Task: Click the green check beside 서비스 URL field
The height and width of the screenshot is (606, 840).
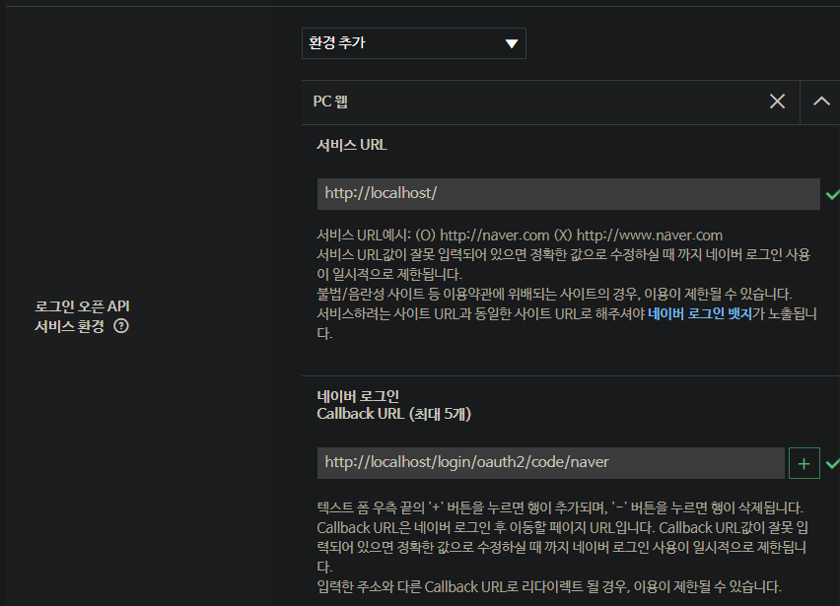Action: tap(832, 194)
